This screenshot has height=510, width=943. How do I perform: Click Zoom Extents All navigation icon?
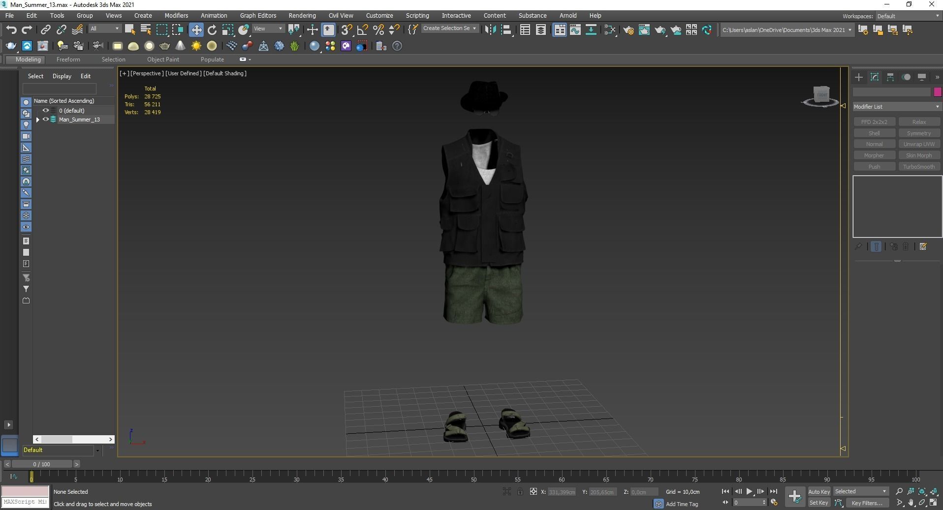coord(934,491)
